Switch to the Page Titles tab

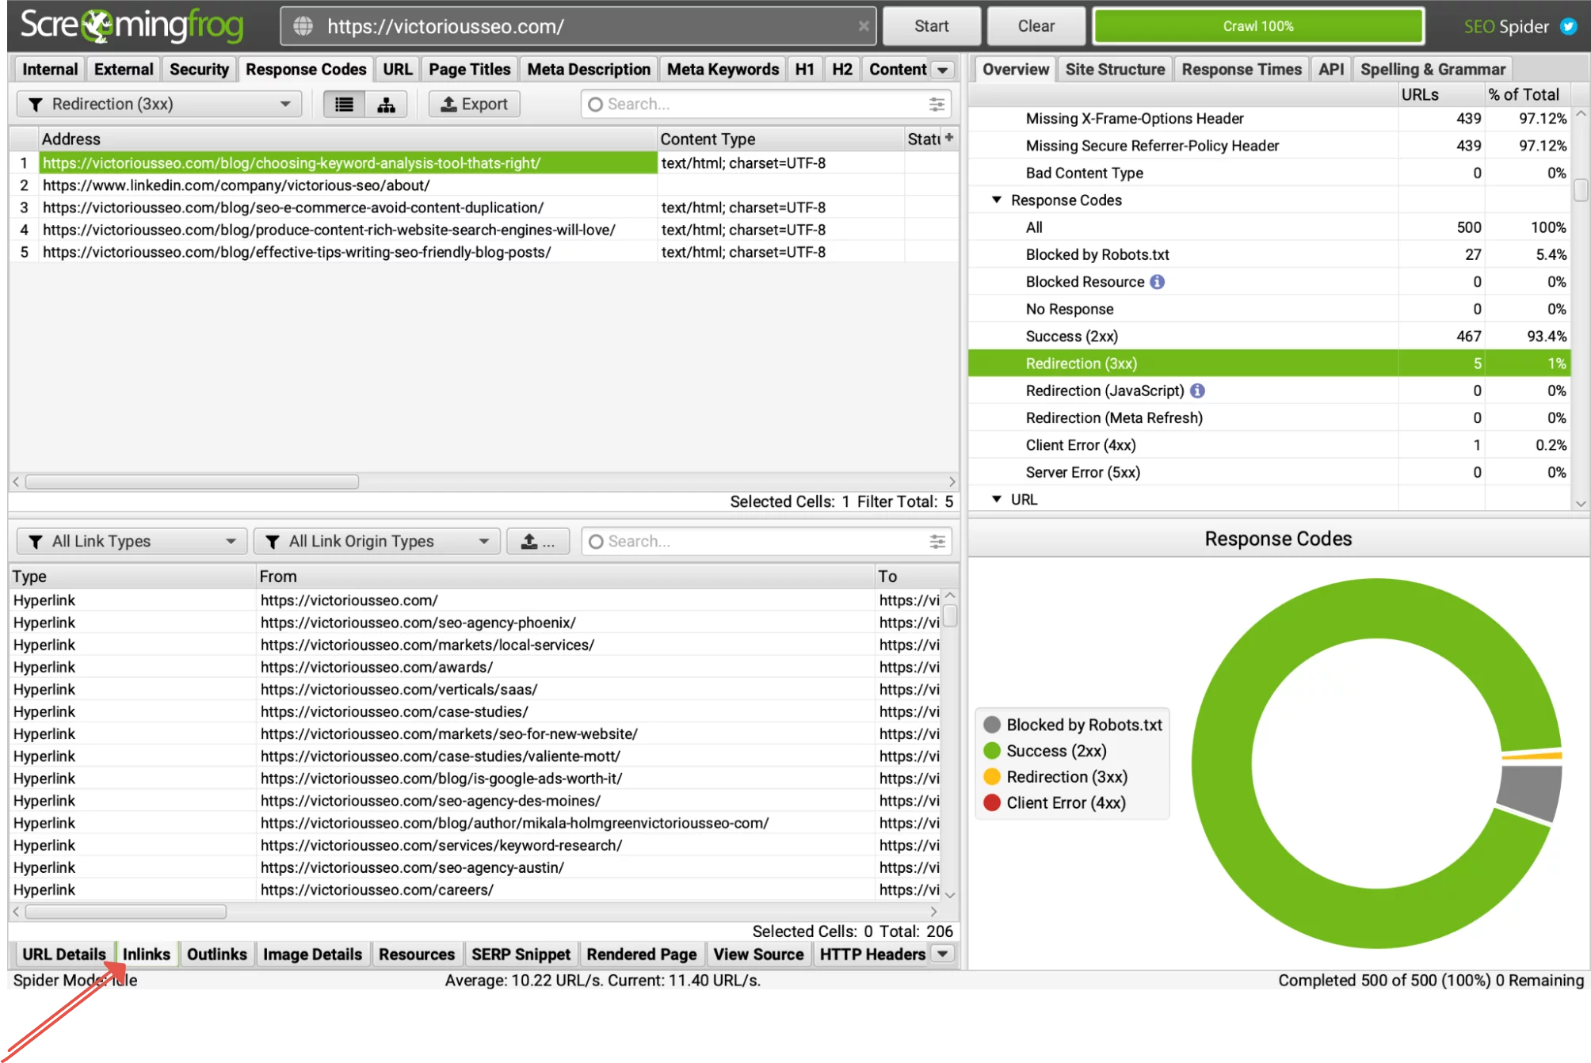coord(469,70)
